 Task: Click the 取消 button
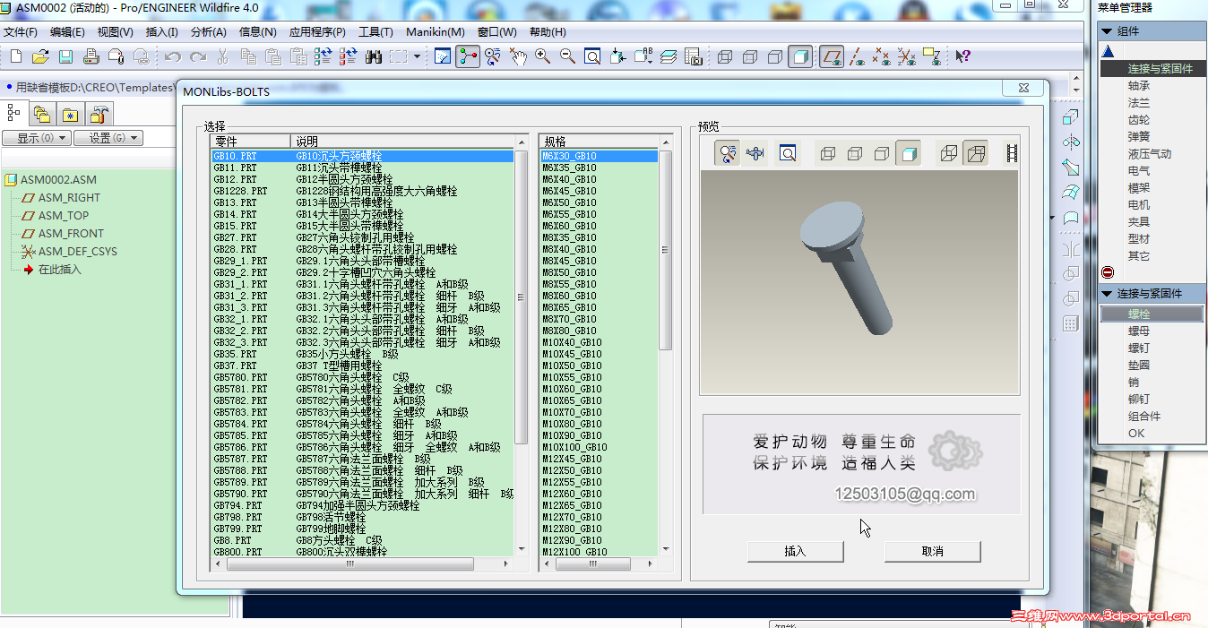point(933,551)
